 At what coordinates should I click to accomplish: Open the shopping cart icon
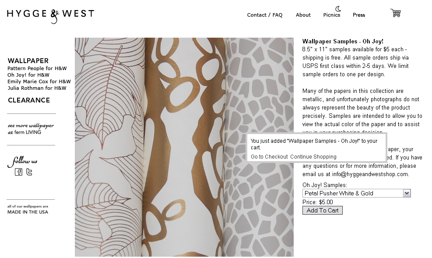tap(396, 13)
